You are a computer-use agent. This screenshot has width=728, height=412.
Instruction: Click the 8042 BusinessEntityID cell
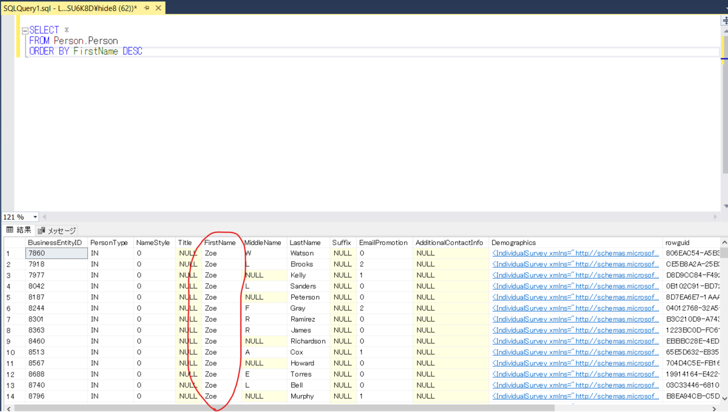tap(56, 286)
